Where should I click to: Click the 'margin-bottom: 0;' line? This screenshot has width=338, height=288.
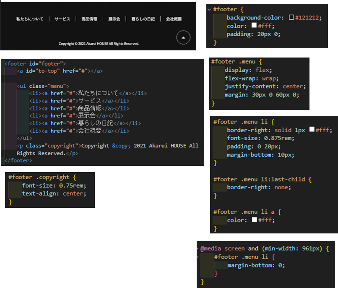click(x=256, y=265)
